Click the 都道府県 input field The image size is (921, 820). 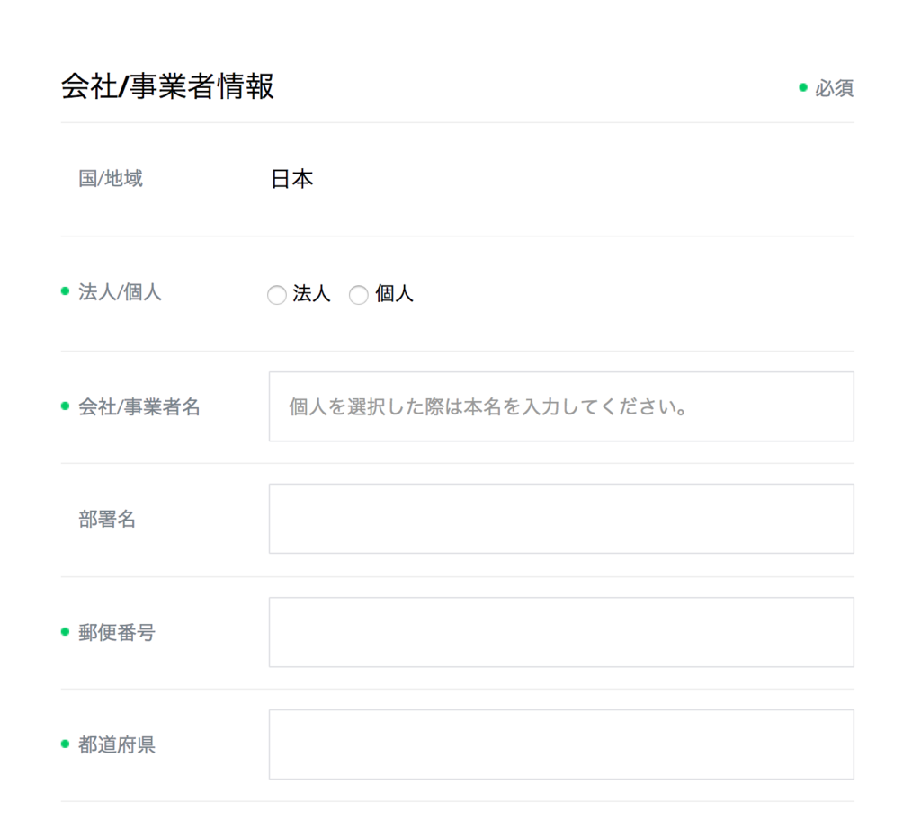tap(561, 744)
